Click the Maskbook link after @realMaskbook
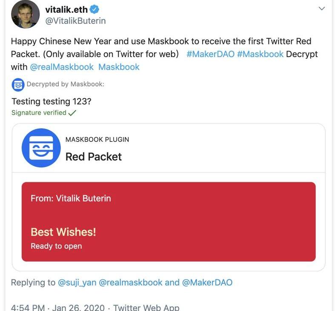 (119, 67)
